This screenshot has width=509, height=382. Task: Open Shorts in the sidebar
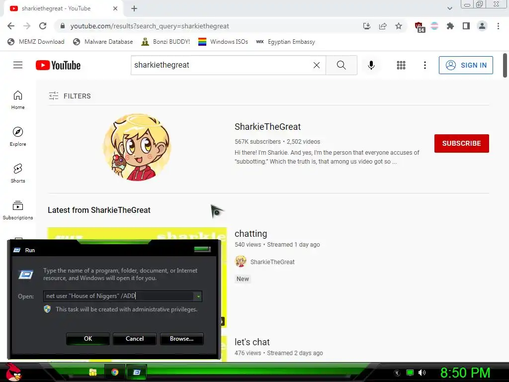(18, 174)
